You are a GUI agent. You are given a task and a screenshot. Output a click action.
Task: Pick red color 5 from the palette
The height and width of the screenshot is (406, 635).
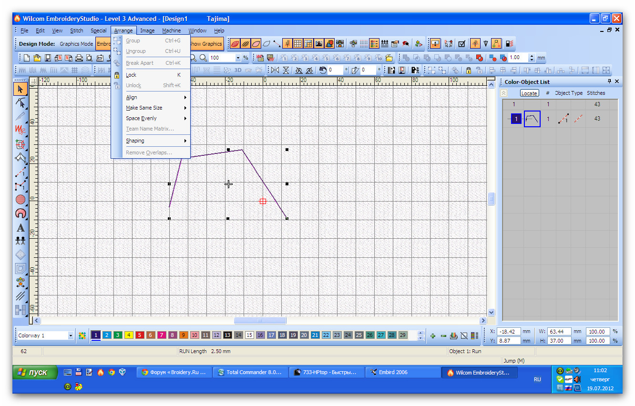[x=140, y=335]
